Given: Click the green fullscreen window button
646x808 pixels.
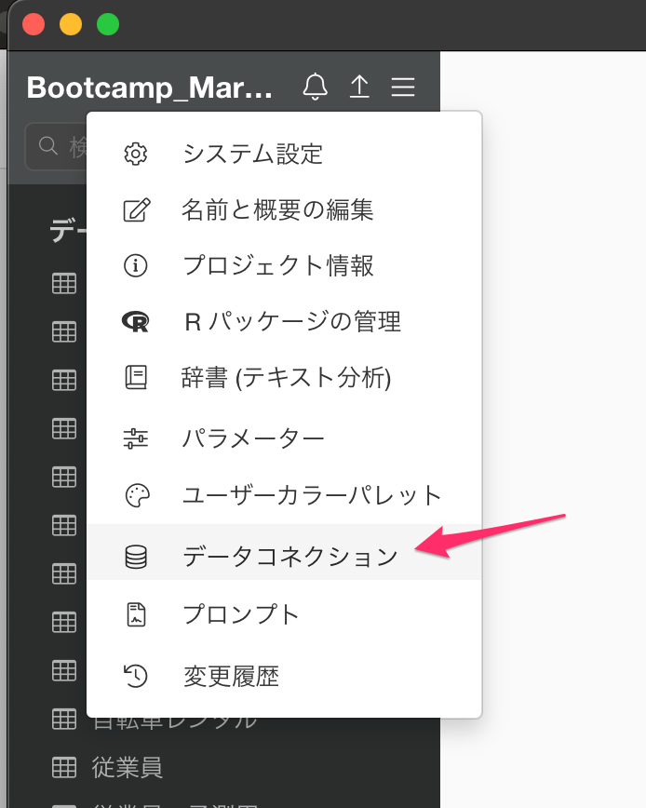Looking at the screenshot, I should (108, 24).
